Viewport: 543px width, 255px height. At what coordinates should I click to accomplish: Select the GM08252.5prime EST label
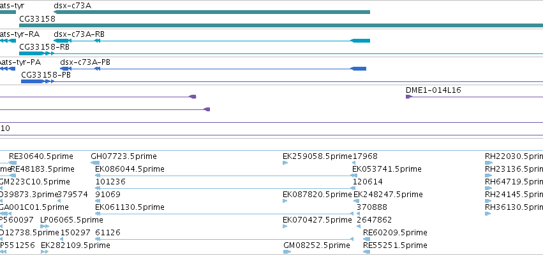316,245
